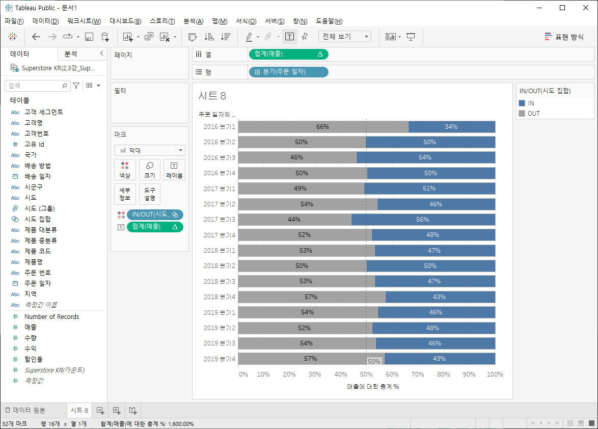Switch to the 분석 pane tab
Viewport: 598px width, 429px height.
click(x=71, y=54)
